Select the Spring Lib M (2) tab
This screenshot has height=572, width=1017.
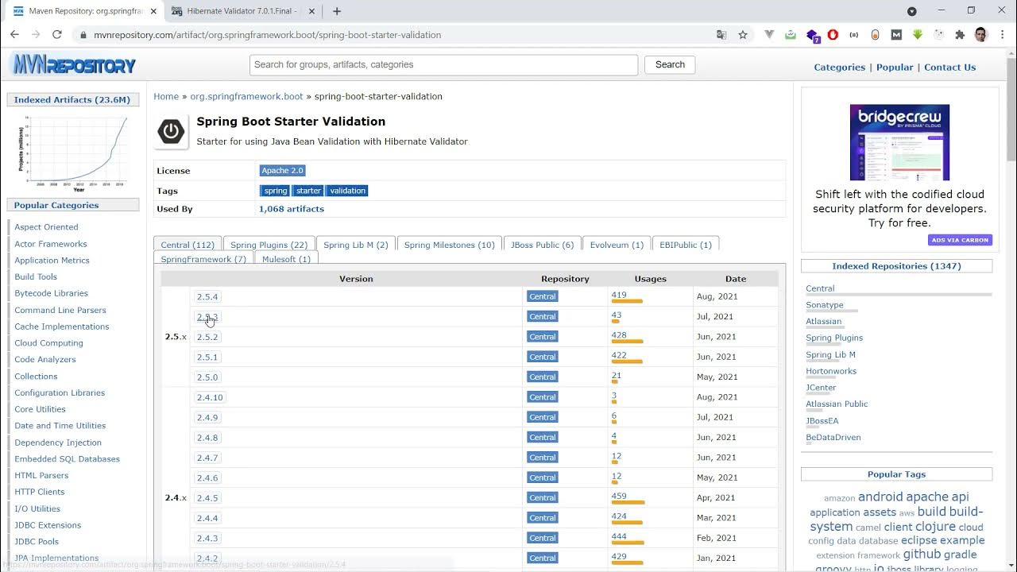coord(356,245)
